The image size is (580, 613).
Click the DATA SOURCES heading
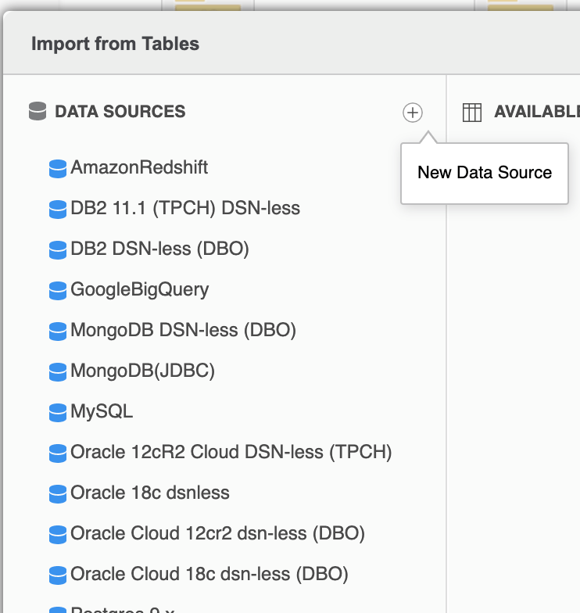coord(120,111)
